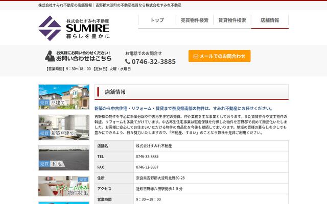The width and height of the screenshot is (327, 204).
Task: Click the SUMIRE company name logo text
Action: (87, 29)
